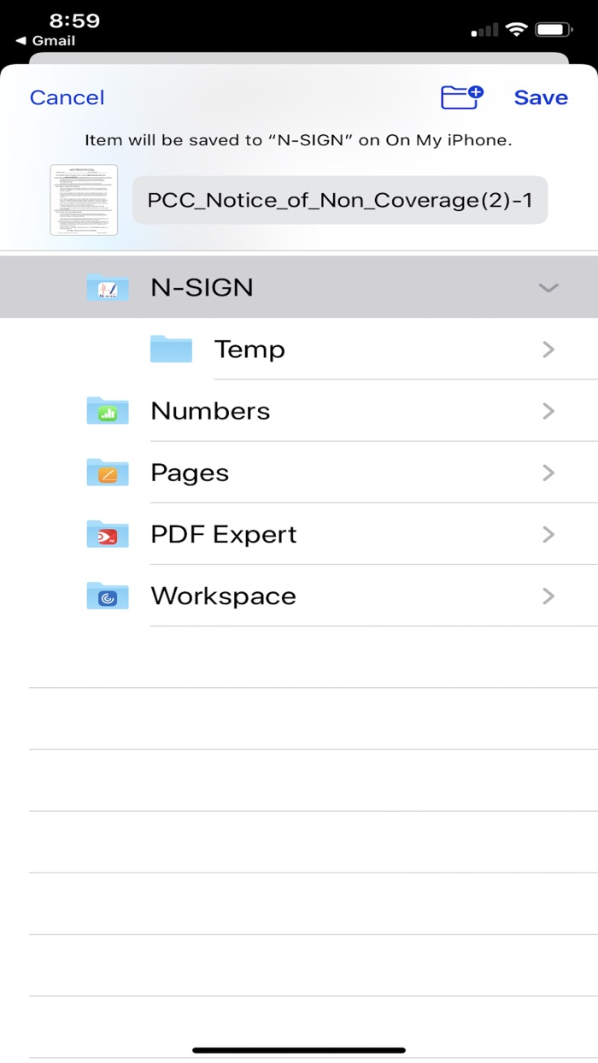This screenshot has width=598, height=1063.
Task: Collapse the N-SIGN folder chevron
Action: tap(548, 288)
